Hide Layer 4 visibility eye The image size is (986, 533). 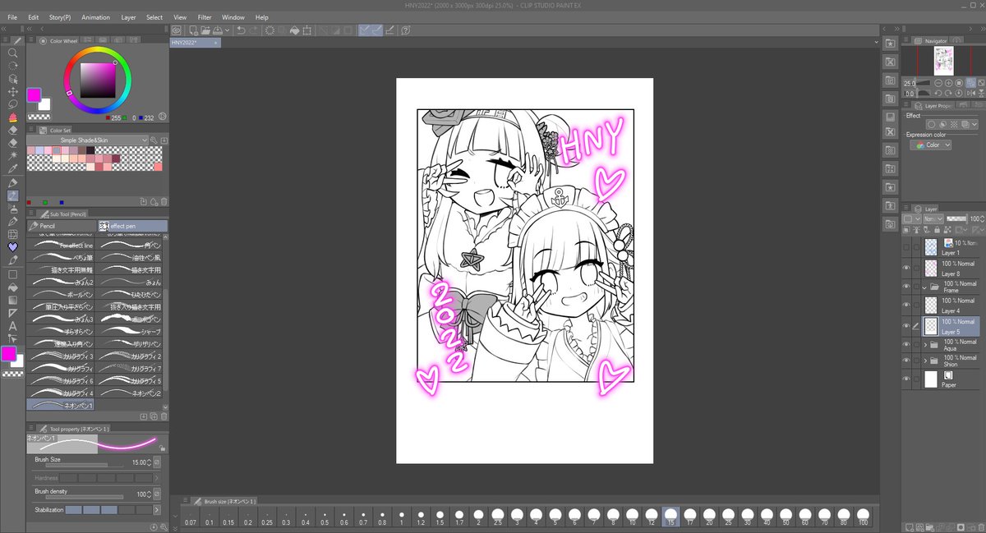[906, 306]
